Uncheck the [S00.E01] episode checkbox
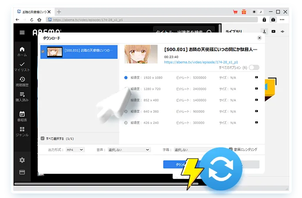This screenshot has height=198, width=302. click(x=43, y=52)
